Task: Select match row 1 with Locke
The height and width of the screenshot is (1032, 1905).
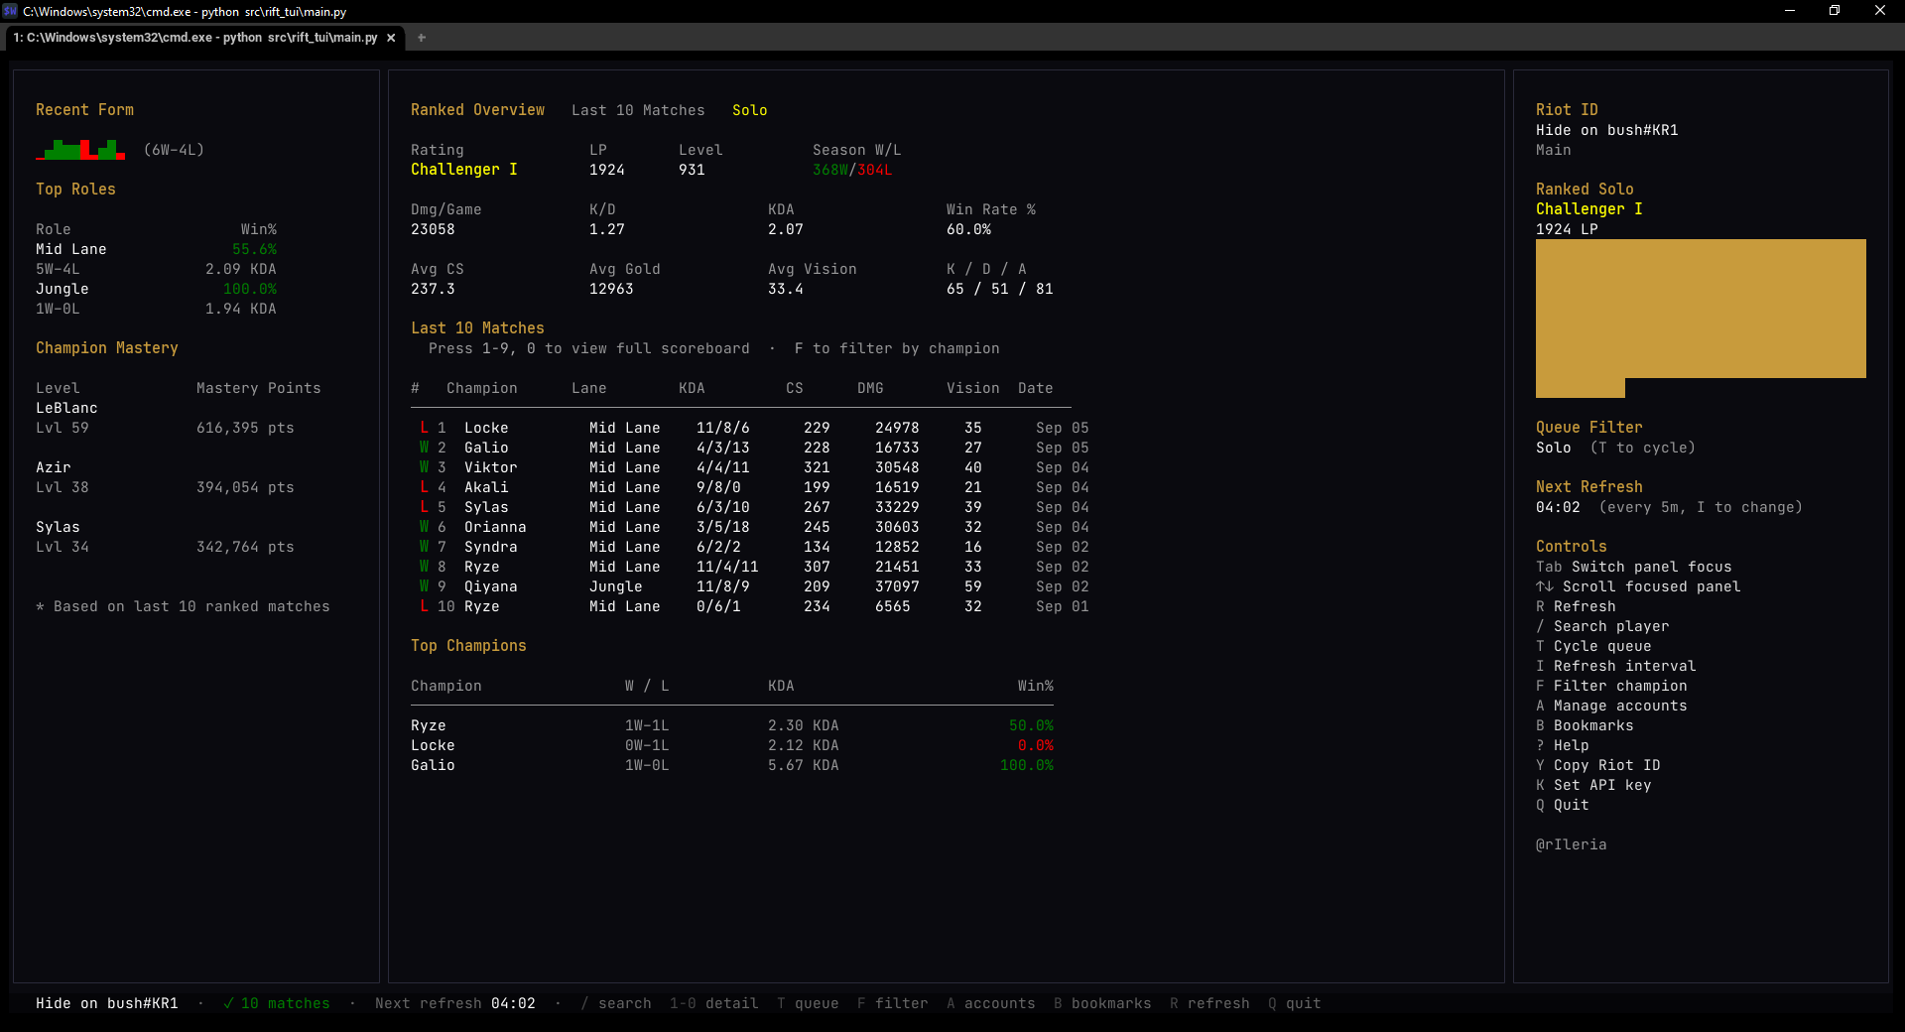Action: click(x=754, y=428)
